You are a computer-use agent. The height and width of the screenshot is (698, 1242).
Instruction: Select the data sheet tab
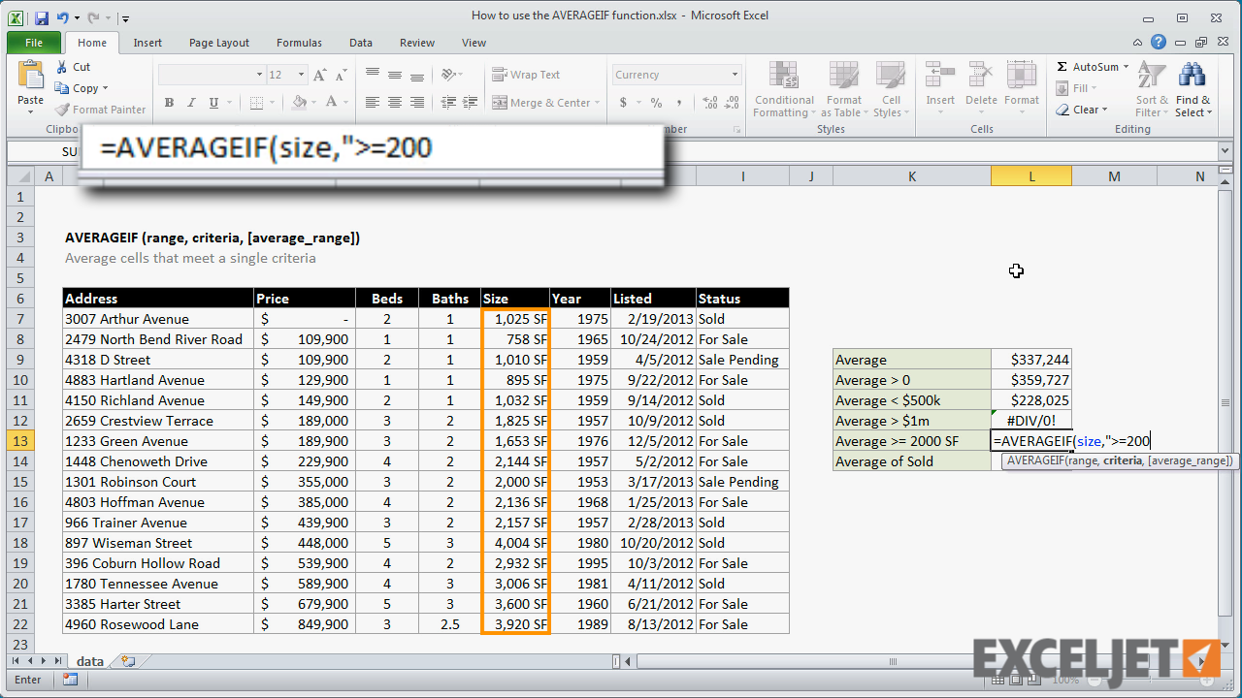tap(89, 660)
